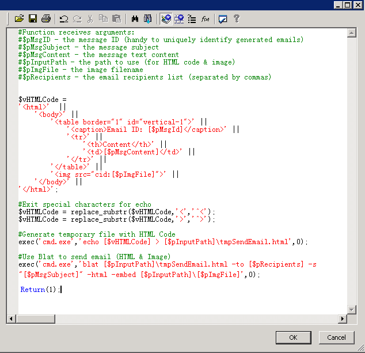Click the function 'f(x)' toolbar icon
The image size is (365, 353).
click(x=206, y=19)
